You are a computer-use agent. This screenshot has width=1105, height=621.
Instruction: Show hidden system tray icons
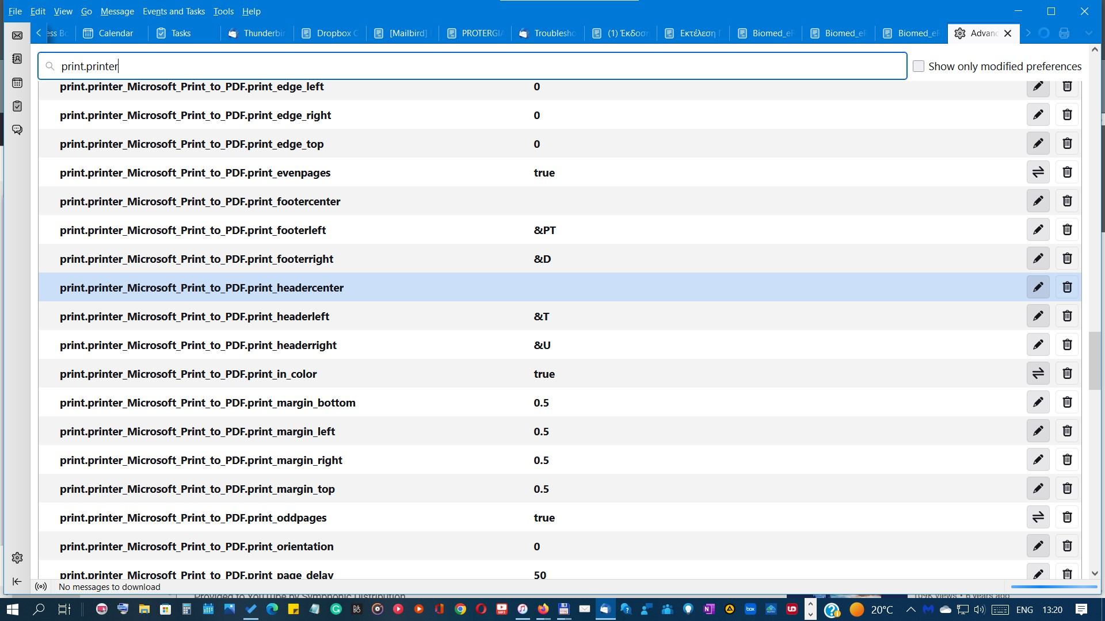[x=910, y=609]
